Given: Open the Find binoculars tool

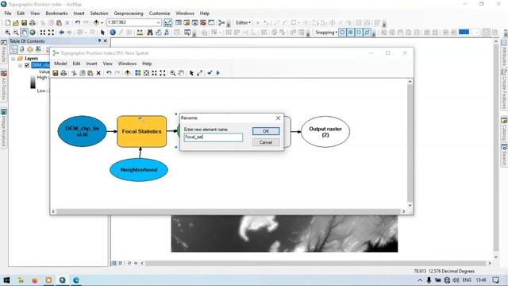Looking at the screenshot, I should tap(150, 33).
